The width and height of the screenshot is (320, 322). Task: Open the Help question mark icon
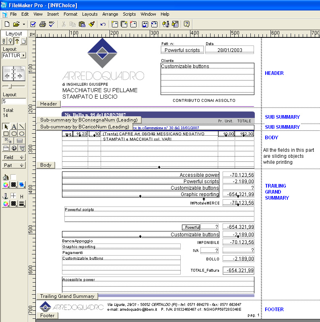click(x=186, y=24)
